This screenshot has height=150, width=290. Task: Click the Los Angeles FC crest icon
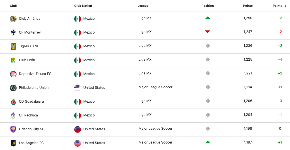(x=13, y=143)
